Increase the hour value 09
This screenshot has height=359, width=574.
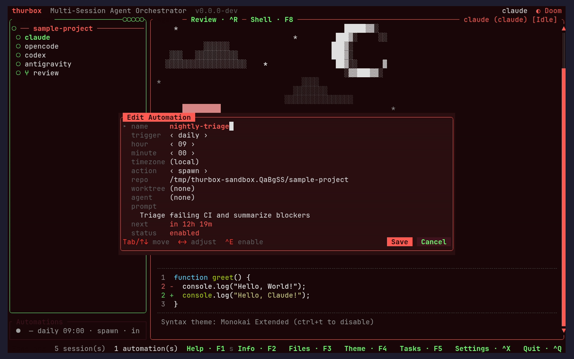pos(193,144)
